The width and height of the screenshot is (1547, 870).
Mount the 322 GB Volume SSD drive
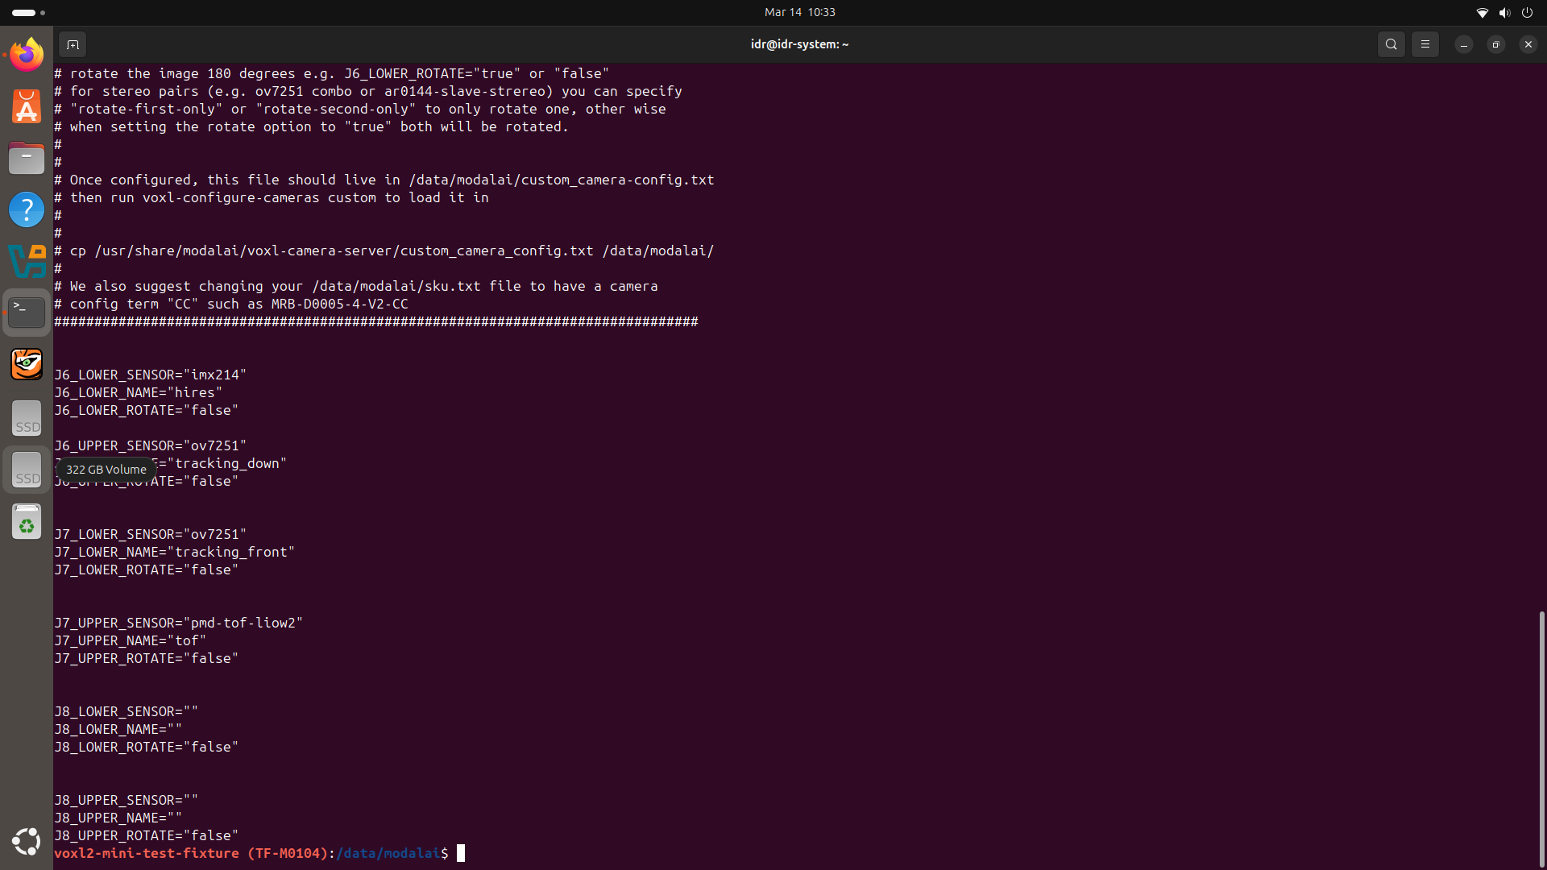(x=27, y=470)
